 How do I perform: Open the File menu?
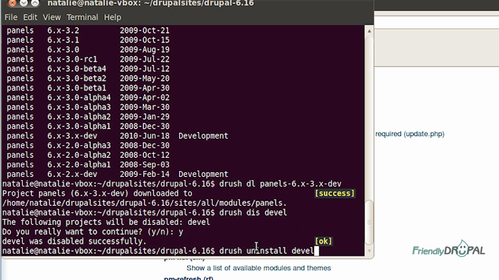(11, 17)
